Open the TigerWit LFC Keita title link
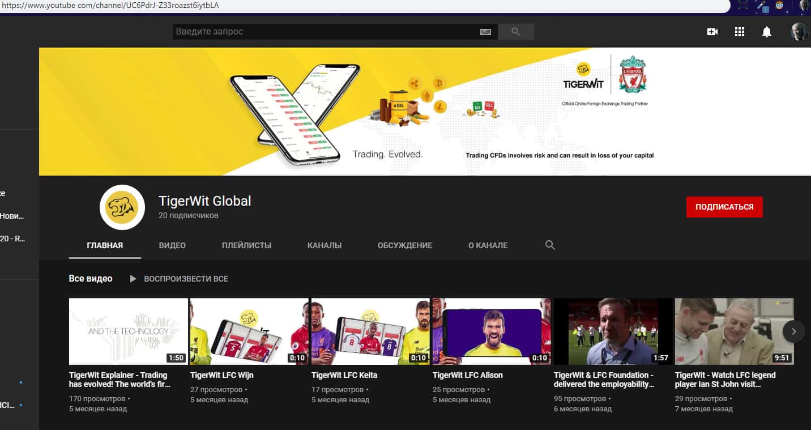This screenshot has width=811, height=430. [344, 375]
